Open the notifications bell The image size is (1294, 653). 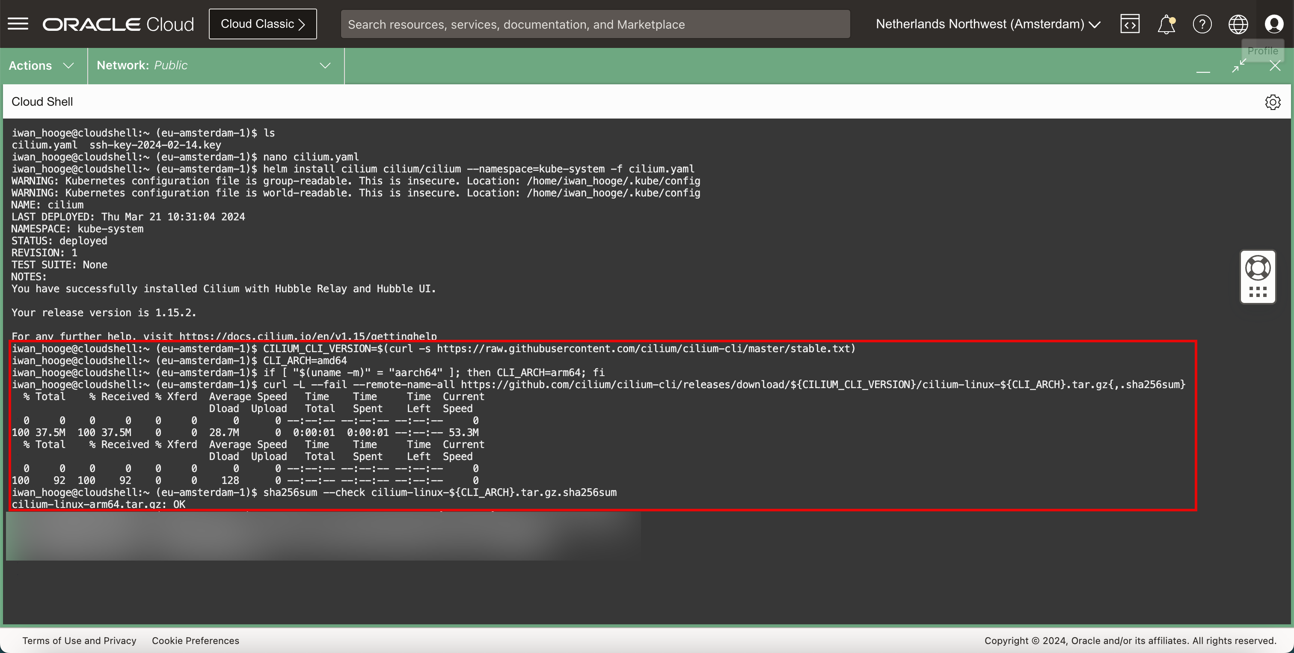point(1166,24)
